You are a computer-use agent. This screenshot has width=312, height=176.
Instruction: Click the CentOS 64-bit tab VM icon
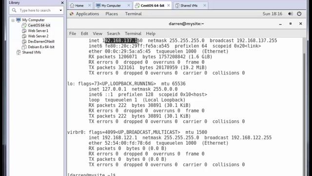click(x=137, y=5)
